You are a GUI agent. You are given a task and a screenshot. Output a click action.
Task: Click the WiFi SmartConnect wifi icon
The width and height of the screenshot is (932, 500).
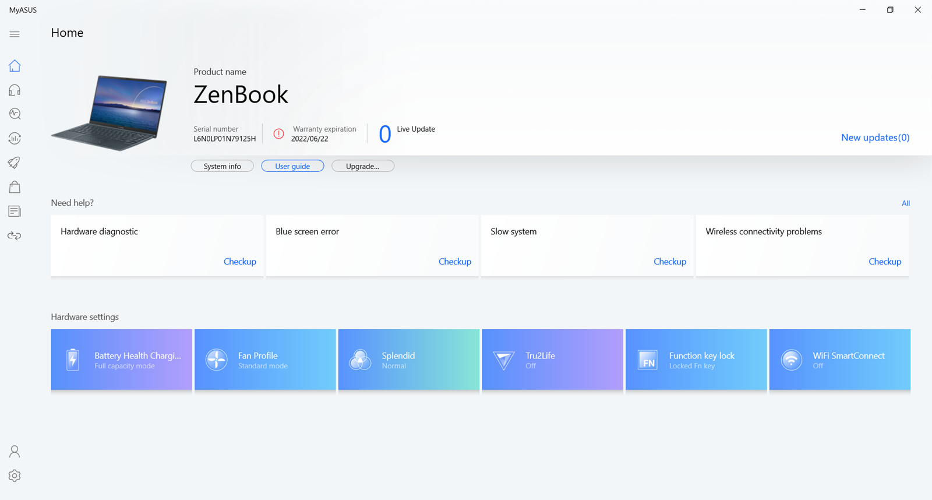[791, 360]
